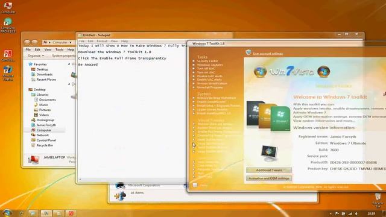Image resolution: width=386 pixels, height=217 pixels.
Task: Launch LimeWire PRO desktop shortcut
Action: click(x=8, y=25)
